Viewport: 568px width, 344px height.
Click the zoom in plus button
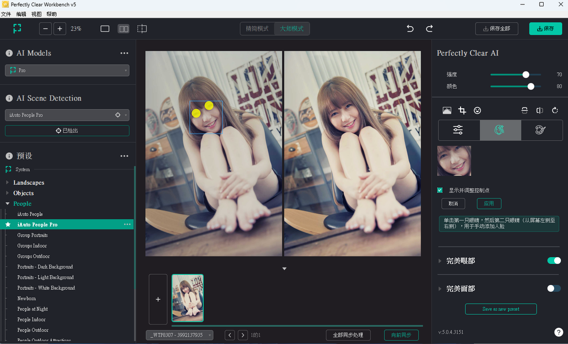(60, 29)
